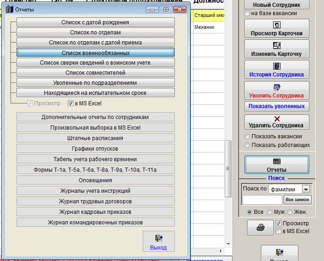Select the 'Показать работающих' radio button
Image resolution: width=324 pixels, height=261 pixels.
(x=247, y=145)
